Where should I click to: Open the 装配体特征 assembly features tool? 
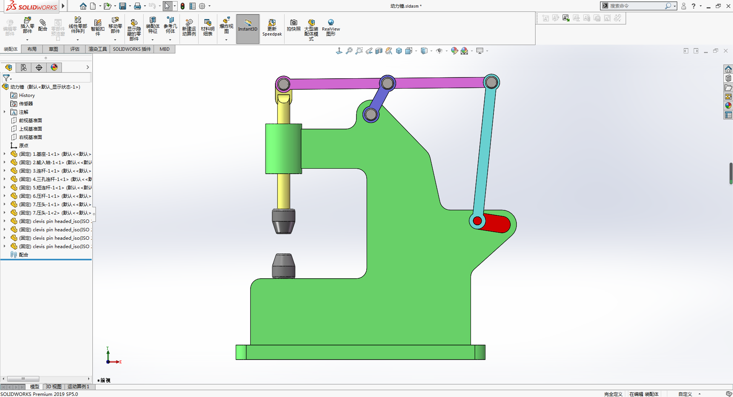click(x=152, y=26)
